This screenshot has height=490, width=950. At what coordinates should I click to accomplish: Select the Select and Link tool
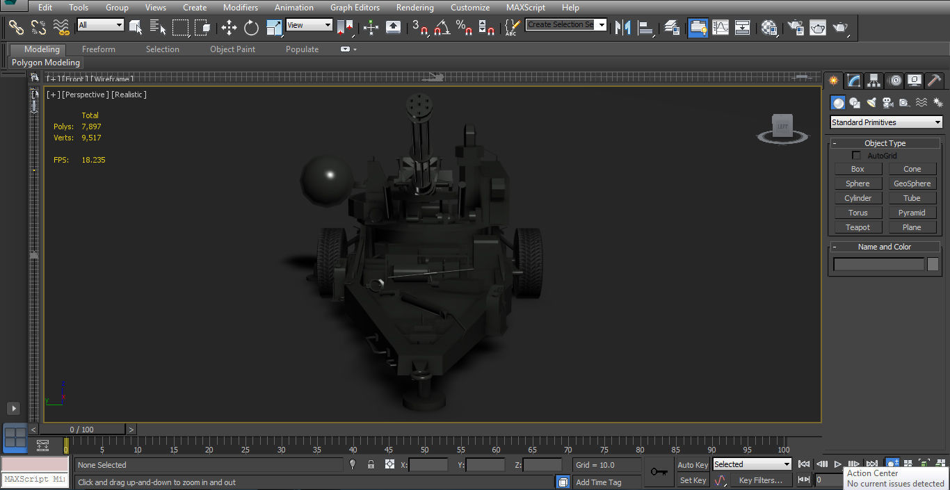tap(16, 28)
